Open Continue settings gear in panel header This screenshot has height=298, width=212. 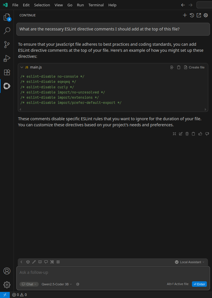click(206, 15)
